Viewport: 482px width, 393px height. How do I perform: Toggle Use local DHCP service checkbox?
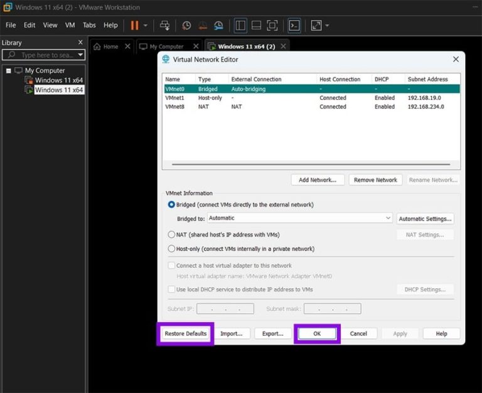(x=171, y=289)
